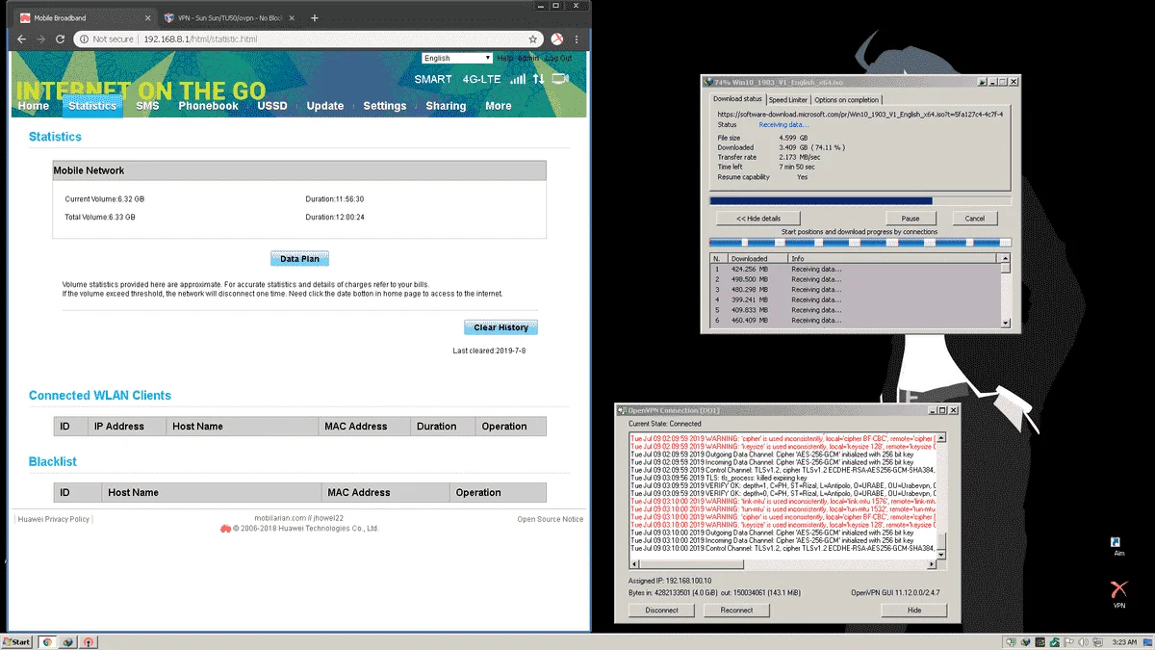The image size is (1155, 650).
Task: Cancel the Win10 ISO download
Action: 975,219
